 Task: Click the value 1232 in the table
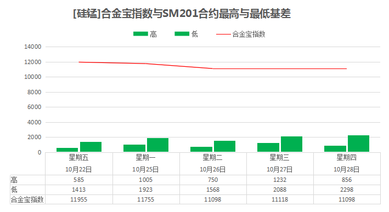280,180
